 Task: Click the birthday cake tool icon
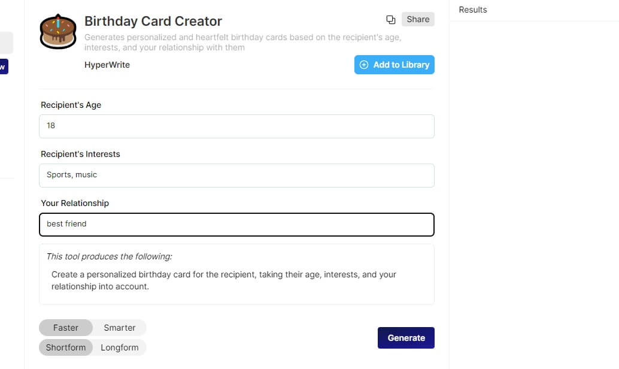(x=58, y=32)
